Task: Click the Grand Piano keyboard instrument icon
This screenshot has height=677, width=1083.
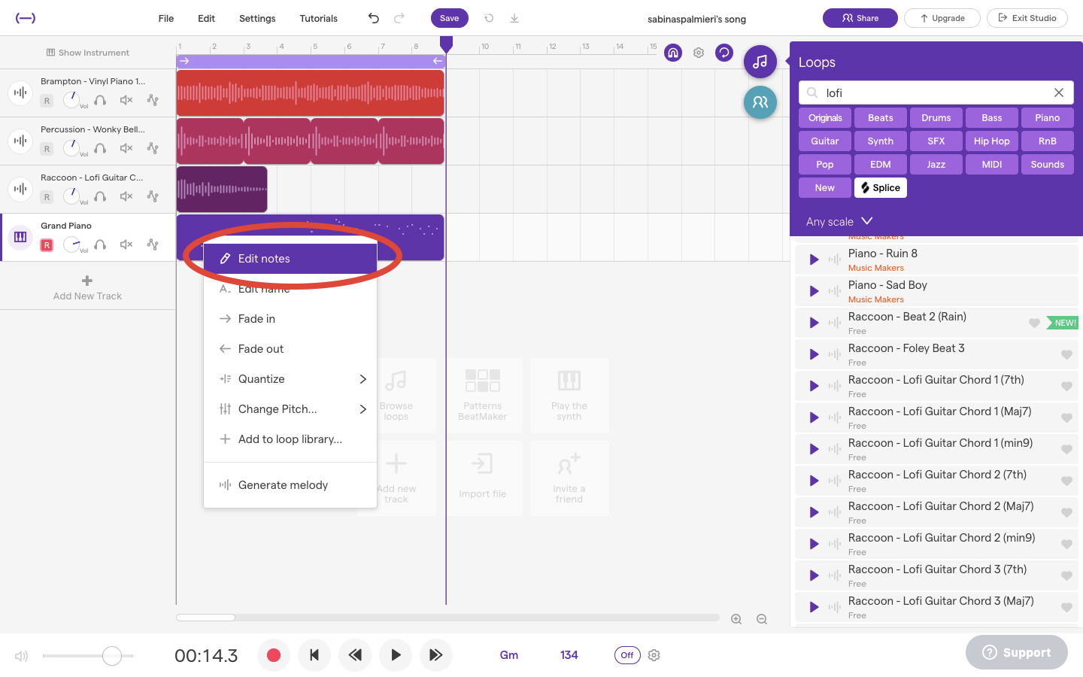Action: (20, 238)
